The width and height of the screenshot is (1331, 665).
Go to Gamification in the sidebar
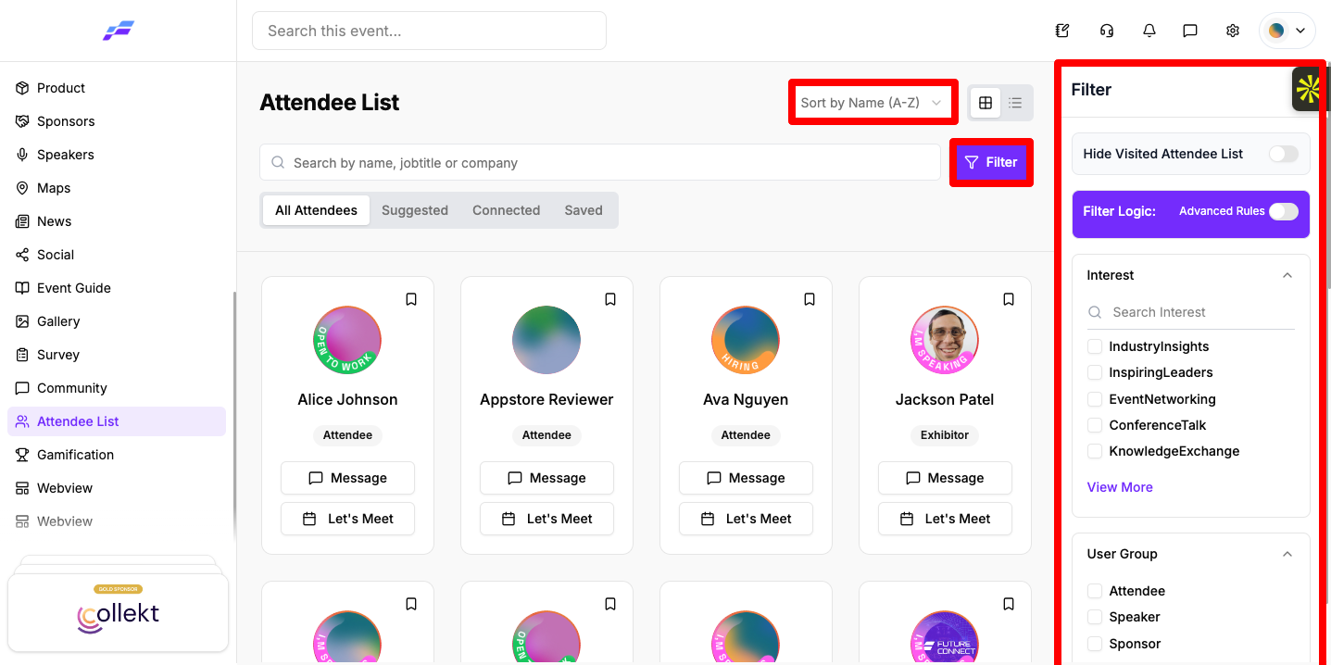pos(117,455)
